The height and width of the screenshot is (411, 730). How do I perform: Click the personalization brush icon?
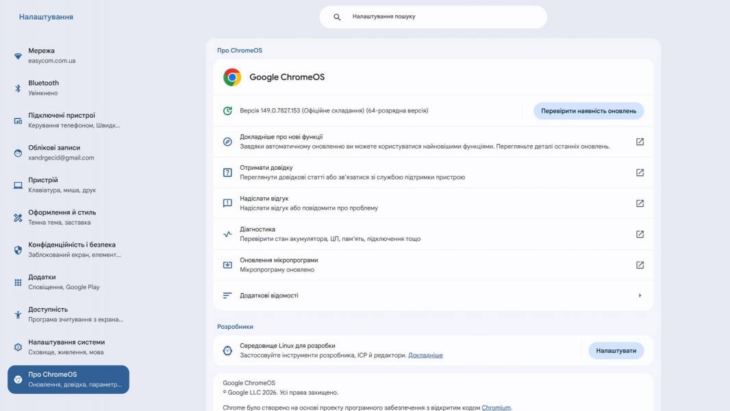(18, 218)
